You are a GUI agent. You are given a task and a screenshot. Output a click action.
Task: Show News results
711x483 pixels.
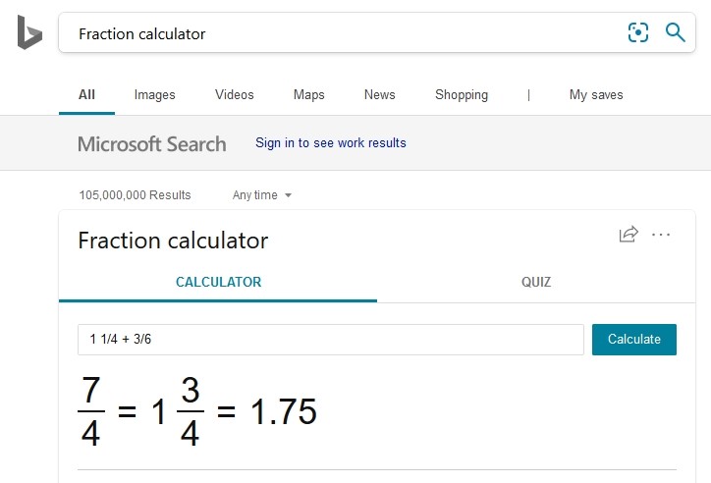pos(379,95)
